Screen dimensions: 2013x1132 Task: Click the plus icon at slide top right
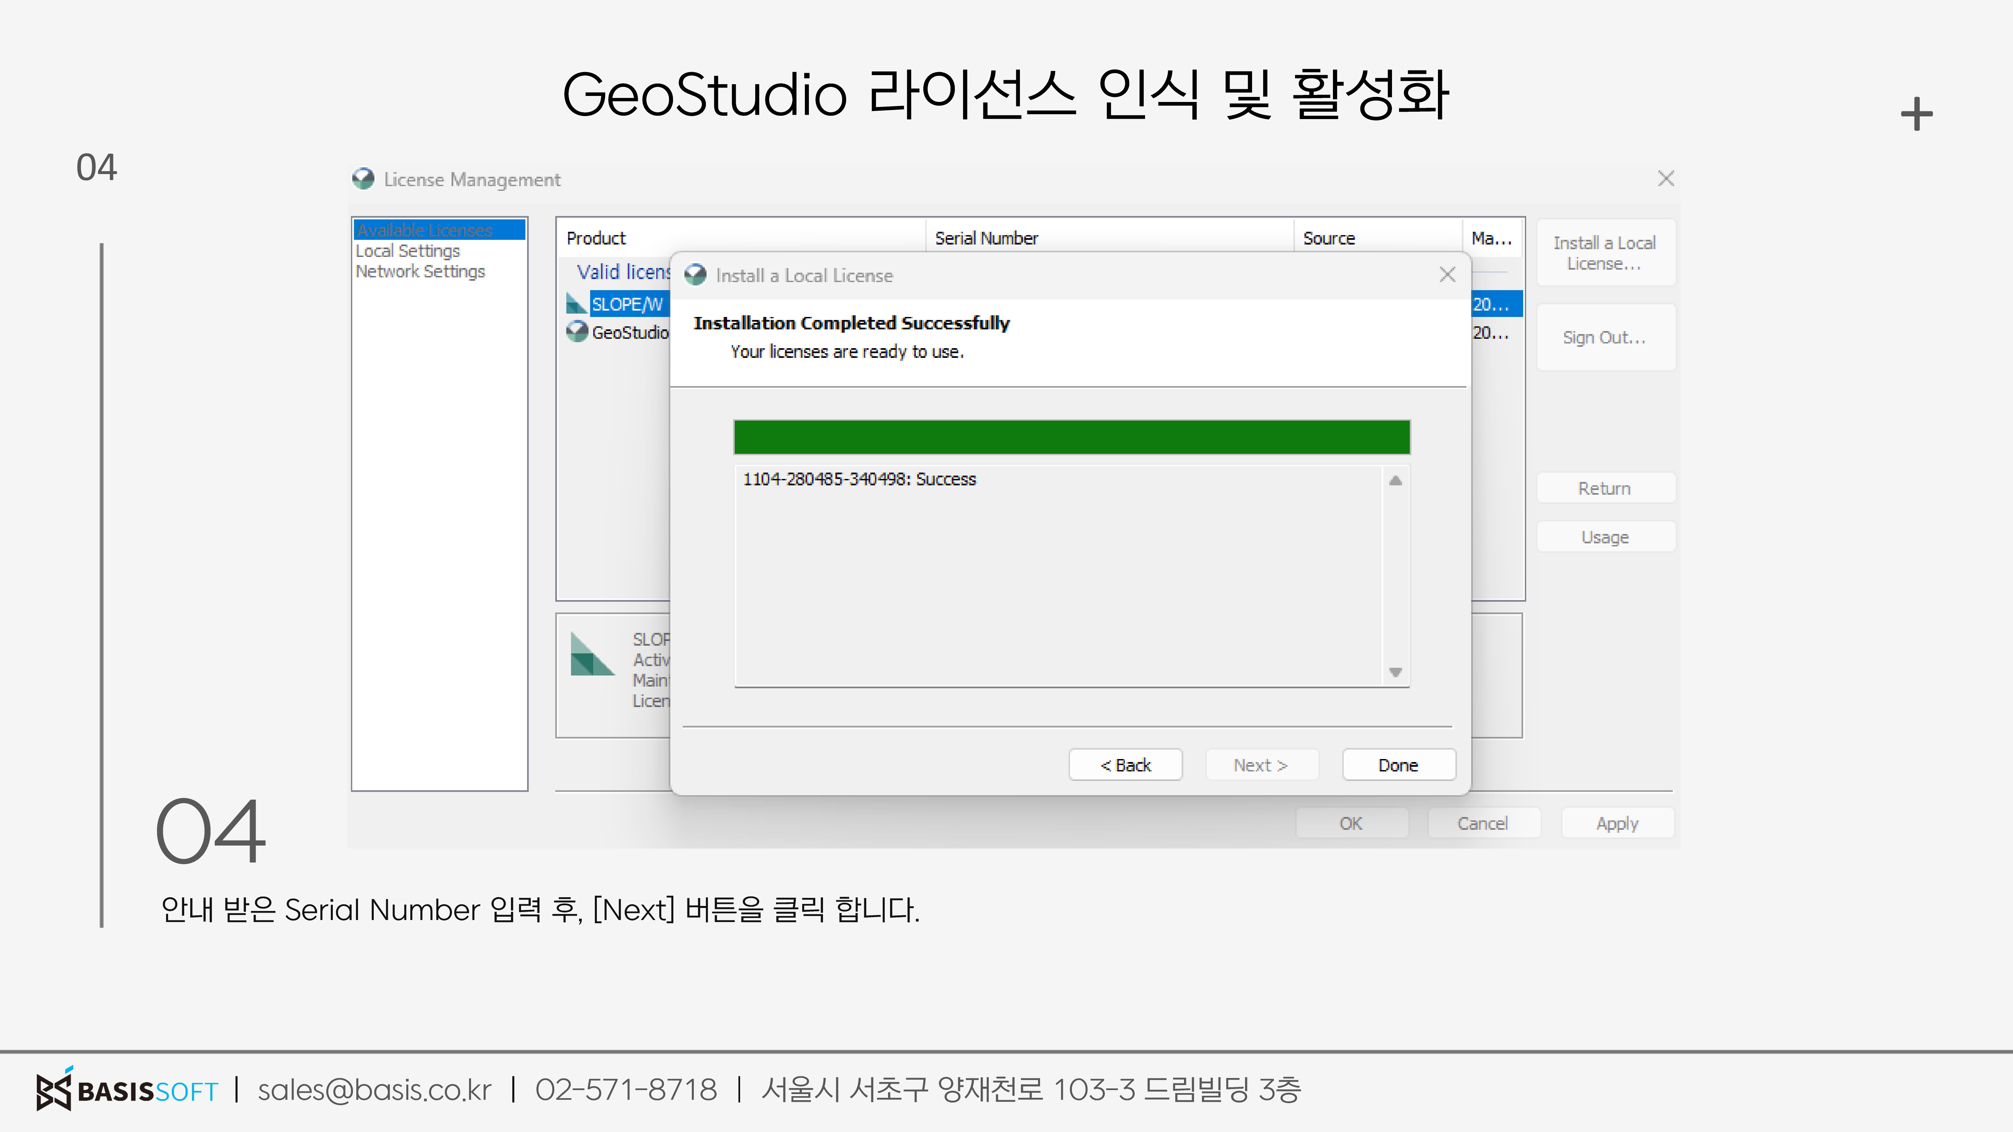click(x=1917, y=114)
